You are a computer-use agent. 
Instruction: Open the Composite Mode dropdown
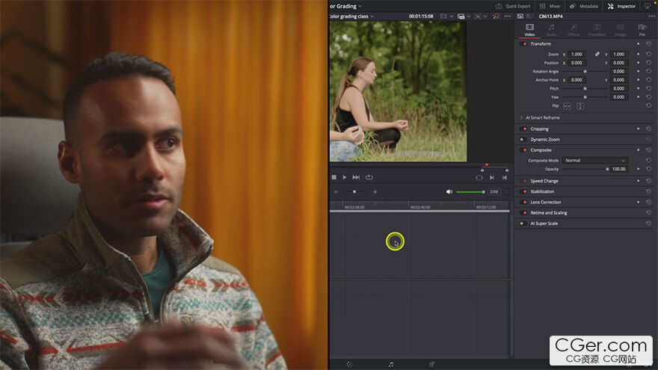pyautogui.click(x=595, y=160)
